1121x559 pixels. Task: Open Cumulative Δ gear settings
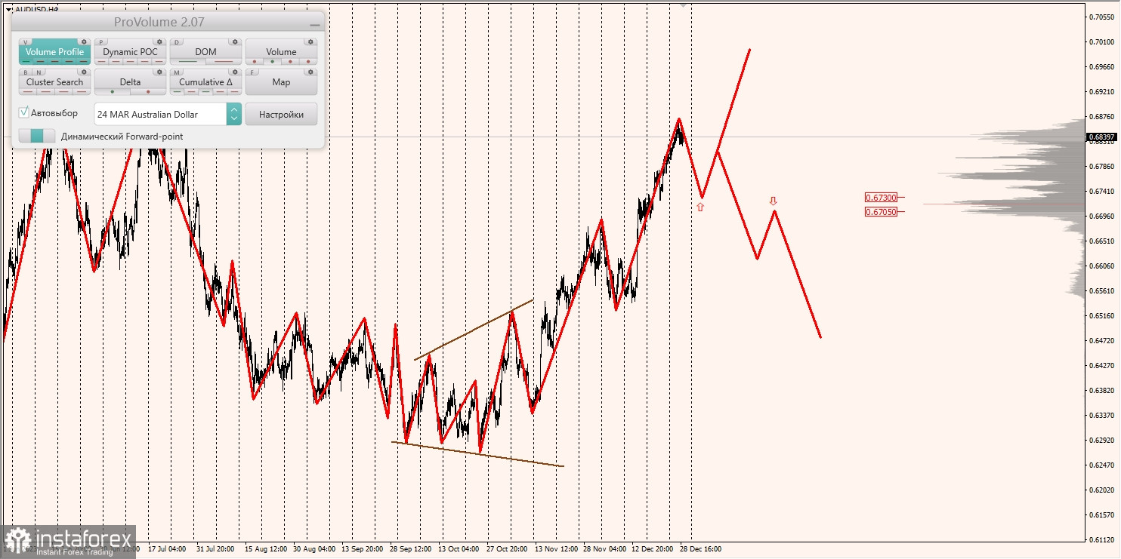tap(235, 72)
